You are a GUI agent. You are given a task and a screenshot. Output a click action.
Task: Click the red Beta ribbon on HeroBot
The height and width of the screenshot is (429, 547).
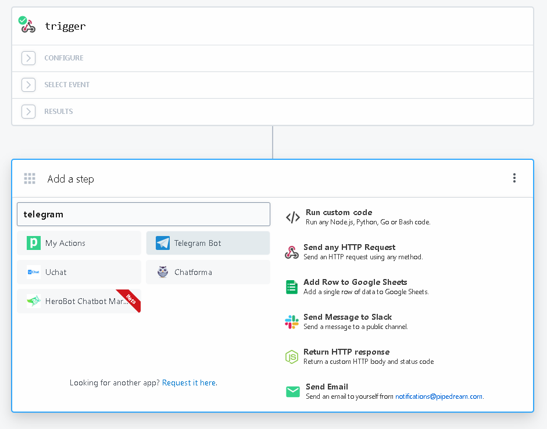[130, 300]
